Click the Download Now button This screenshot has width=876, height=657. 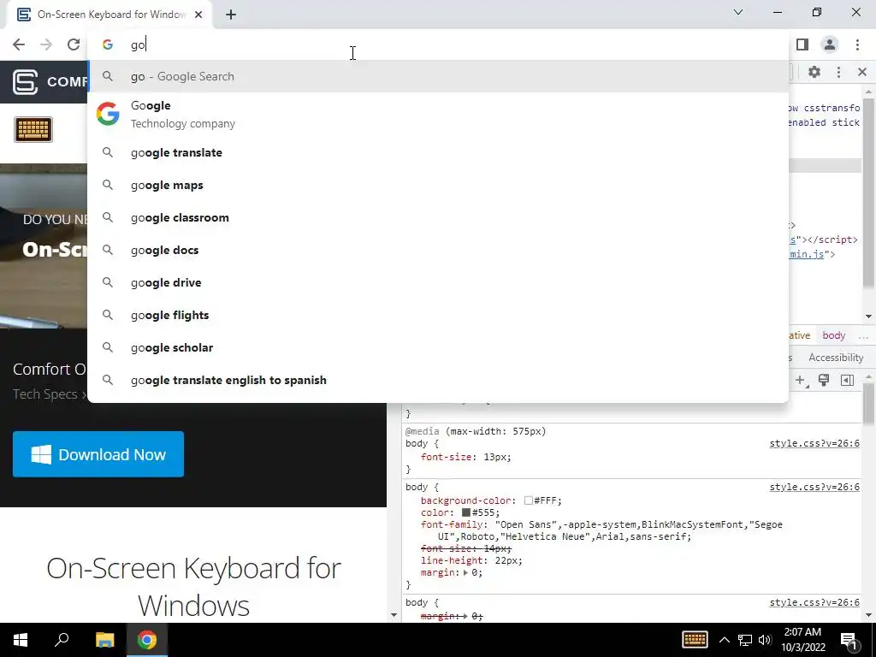click(98, 454)
